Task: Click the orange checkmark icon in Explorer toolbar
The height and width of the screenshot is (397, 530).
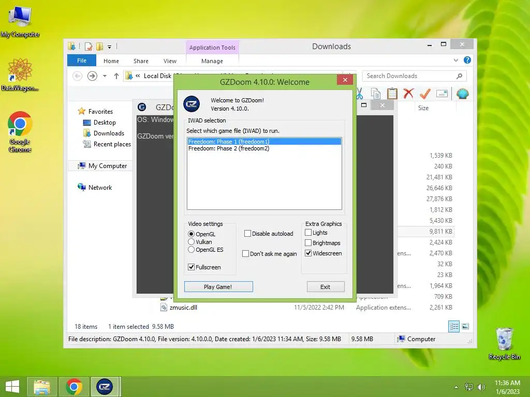Action: tap(425, 94)
